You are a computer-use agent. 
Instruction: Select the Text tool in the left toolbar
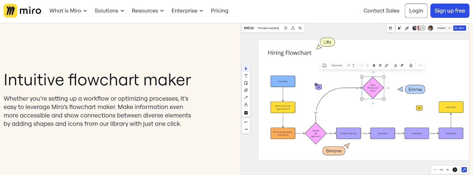pyautogui.click(x=246, y=76)
